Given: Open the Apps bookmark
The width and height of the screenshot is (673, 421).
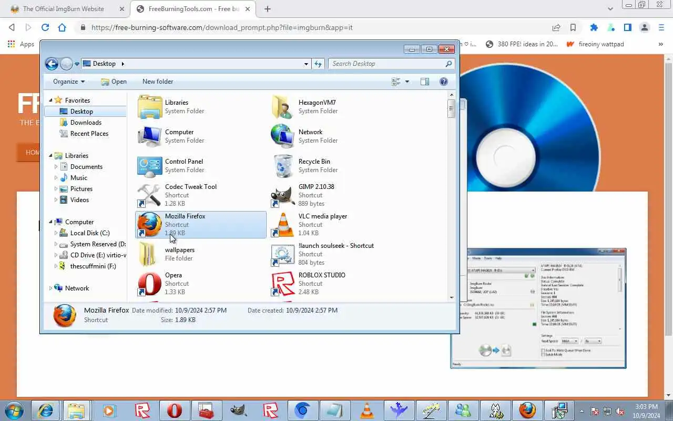Looking at the screenshot, I should point(21,44).
